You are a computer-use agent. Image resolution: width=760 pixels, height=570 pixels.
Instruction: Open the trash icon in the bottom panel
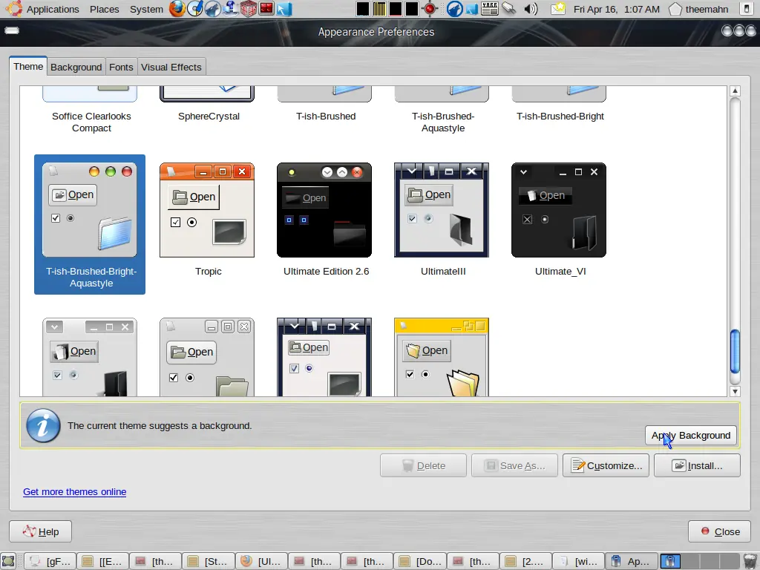tap(750, 561)
